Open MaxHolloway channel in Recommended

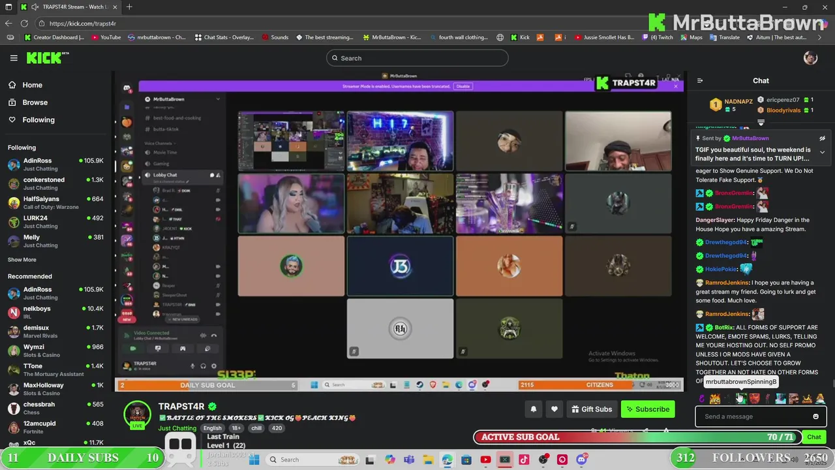click(x=56, y=389)
